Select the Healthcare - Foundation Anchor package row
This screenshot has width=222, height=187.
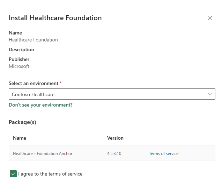click(112, 153)
